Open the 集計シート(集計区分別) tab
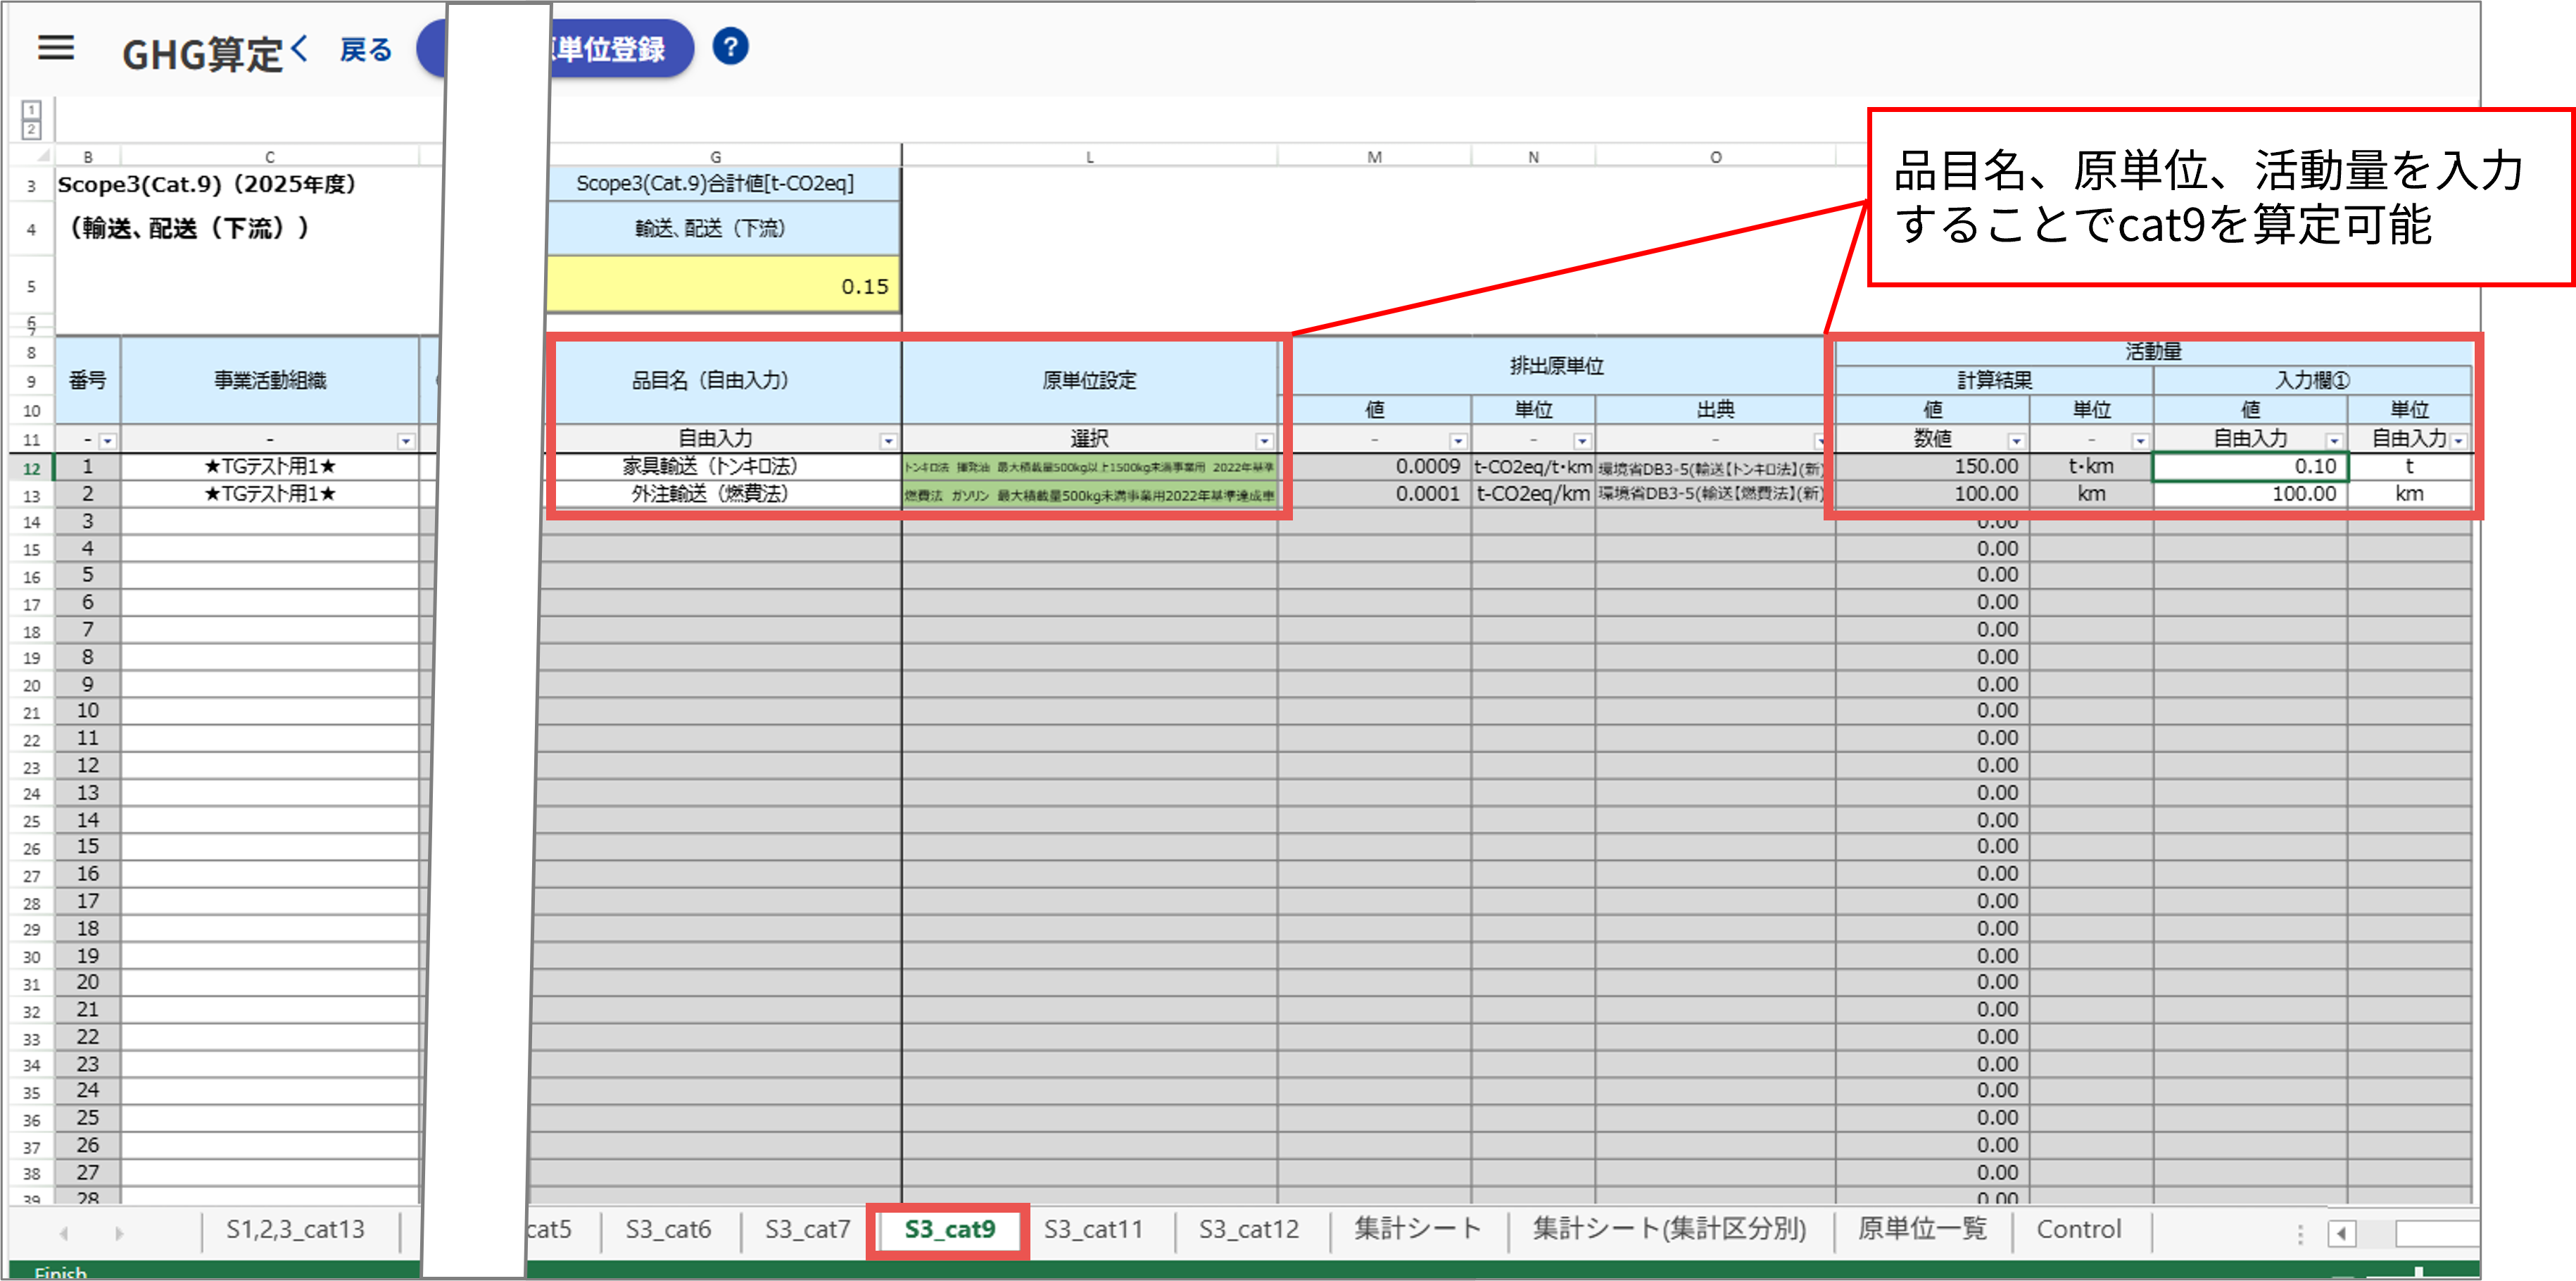The height and width of the screenshot is (1281, 2576). [x=1669, y=1229]
